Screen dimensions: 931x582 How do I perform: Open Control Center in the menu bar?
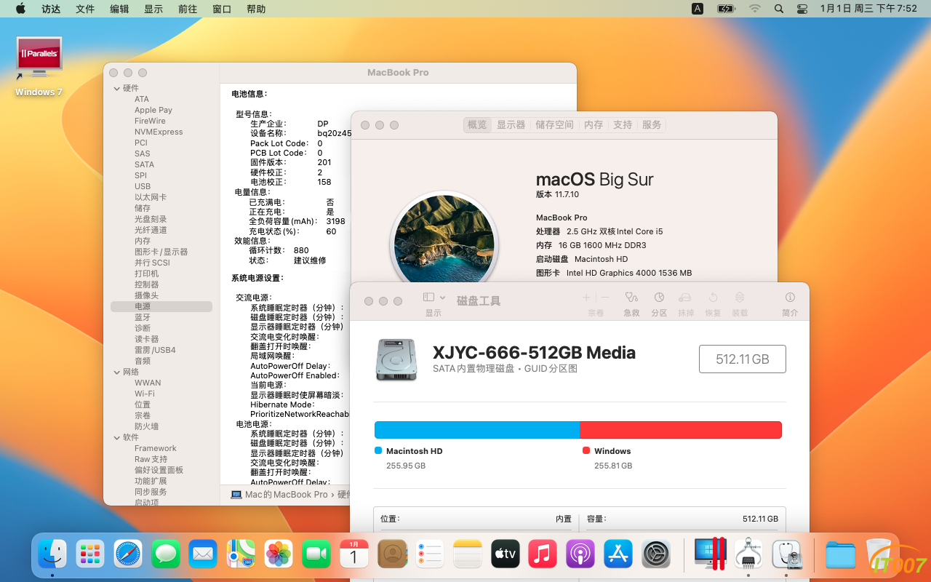(802, 9)
